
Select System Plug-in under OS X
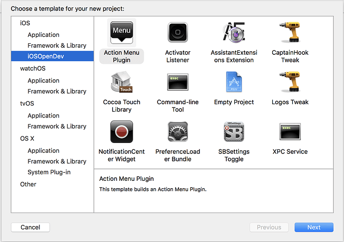(49, 172)
